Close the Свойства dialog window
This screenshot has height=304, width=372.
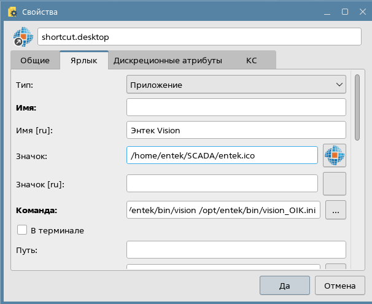pos(361,12)
